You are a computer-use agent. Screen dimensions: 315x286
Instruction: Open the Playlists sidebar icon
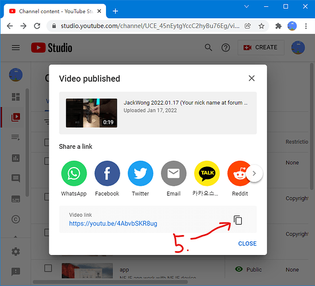15,137
